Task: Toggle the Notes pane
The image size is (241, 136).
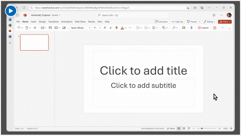Action: (171, 128)
